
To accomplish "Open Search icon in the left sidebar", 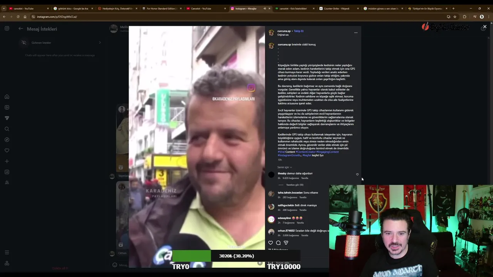I will (7, 129).
